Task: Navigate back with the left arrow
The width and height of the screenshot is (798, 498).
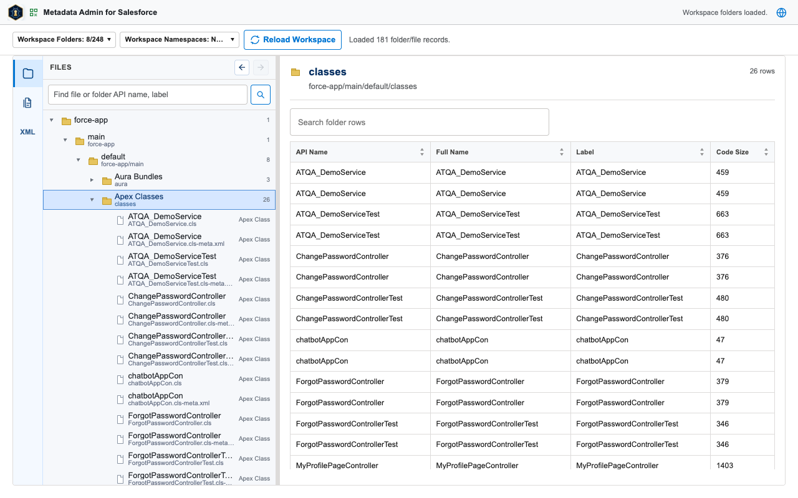Action: tap(242, 67)
